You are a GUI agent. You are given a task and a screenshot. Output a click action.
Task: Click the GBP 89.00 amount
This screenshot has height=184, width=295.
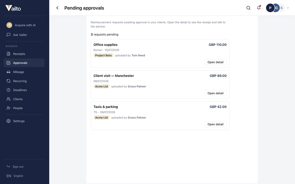tap(218, 76)
